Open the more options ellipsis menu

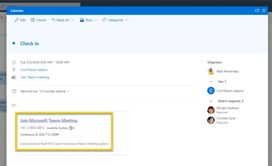(x=136, y=20)
